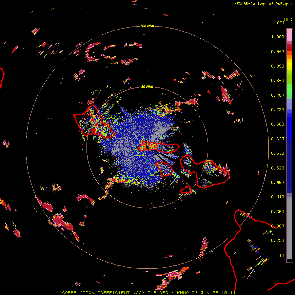295x295 pixels.
Task: Click the TH threshold label
Action: coord(282,255)
